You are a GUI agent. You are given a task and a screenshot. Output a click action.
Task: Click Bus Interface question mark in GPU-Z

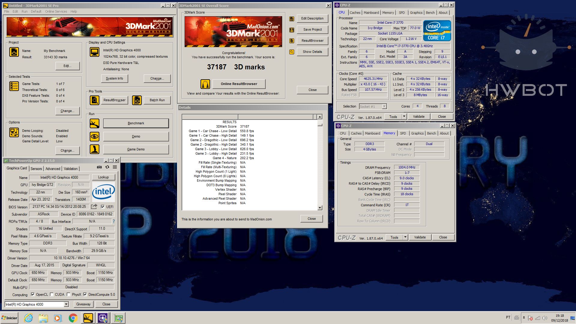click(113, 221)
